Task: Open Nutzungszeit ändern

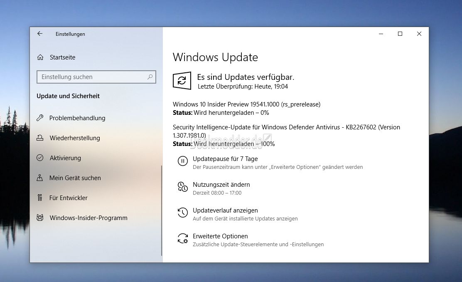Action: pyautogui.click(x=221, y=185)
